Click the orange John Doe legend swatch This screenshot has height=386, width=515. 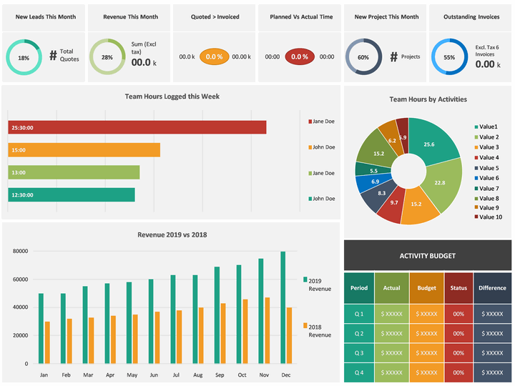coord(310,147)
